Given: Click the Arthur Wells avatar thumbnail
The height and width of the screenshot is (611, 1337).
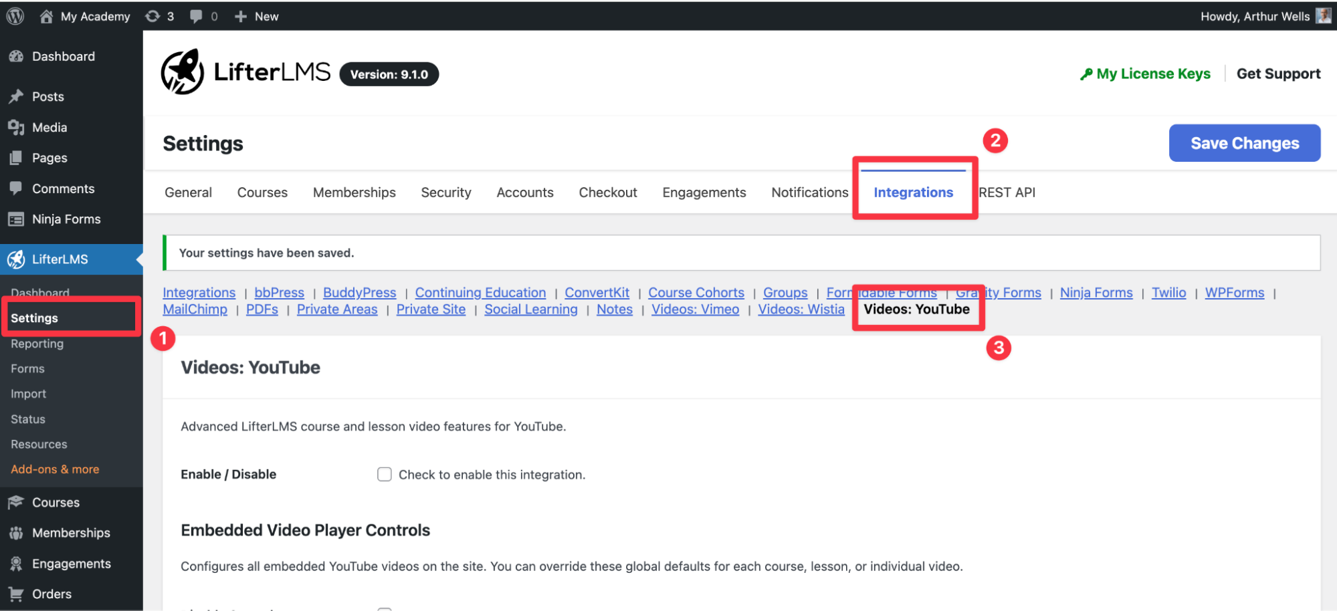Looking at the screenshot, I should pyautogui.click(x=1323, y=16).
